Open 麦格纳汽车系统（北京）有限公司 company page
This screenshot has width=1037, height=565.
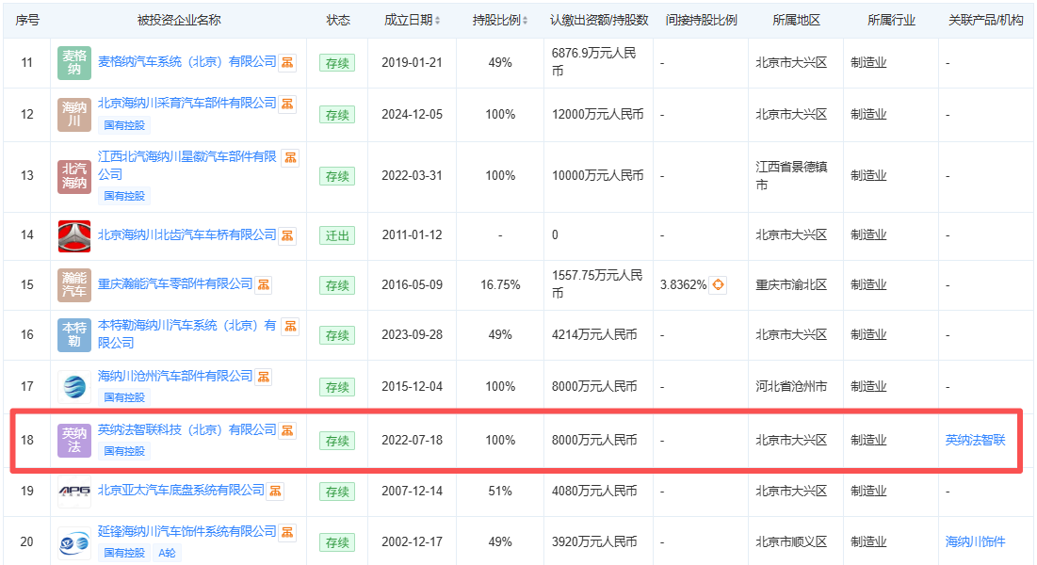pyautogui.click(x=187, y=61)
